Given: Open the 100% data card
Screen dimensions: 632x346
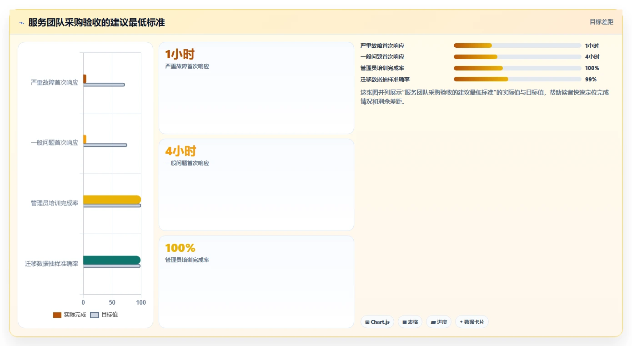Looking at the screenshot, I should (x=256, y=282).
